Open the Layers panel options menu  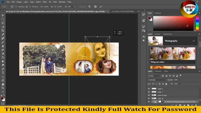click(x=199, y=71)
